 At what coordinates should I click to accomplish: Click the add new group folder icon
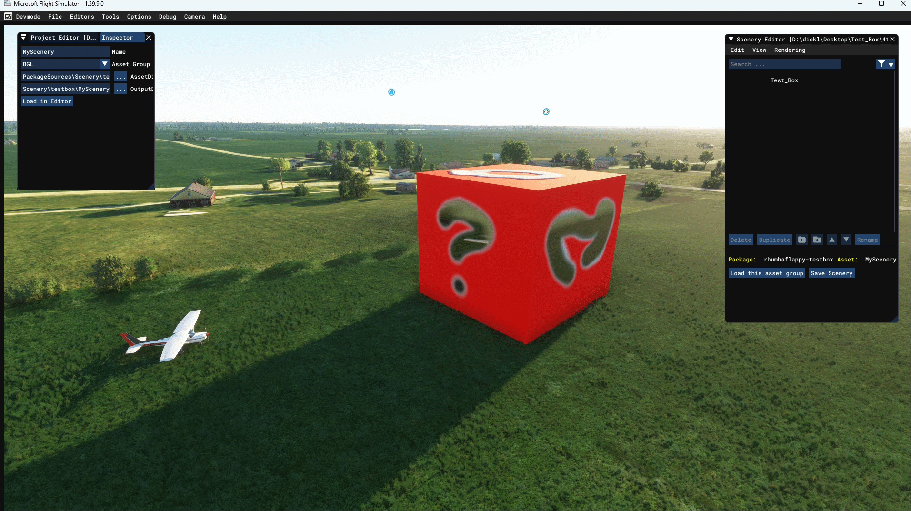click(x=802, y=240)
